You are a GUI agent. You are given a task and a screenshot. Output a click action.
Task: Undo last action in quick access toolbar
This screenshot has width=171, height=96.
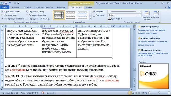[10, 3]
